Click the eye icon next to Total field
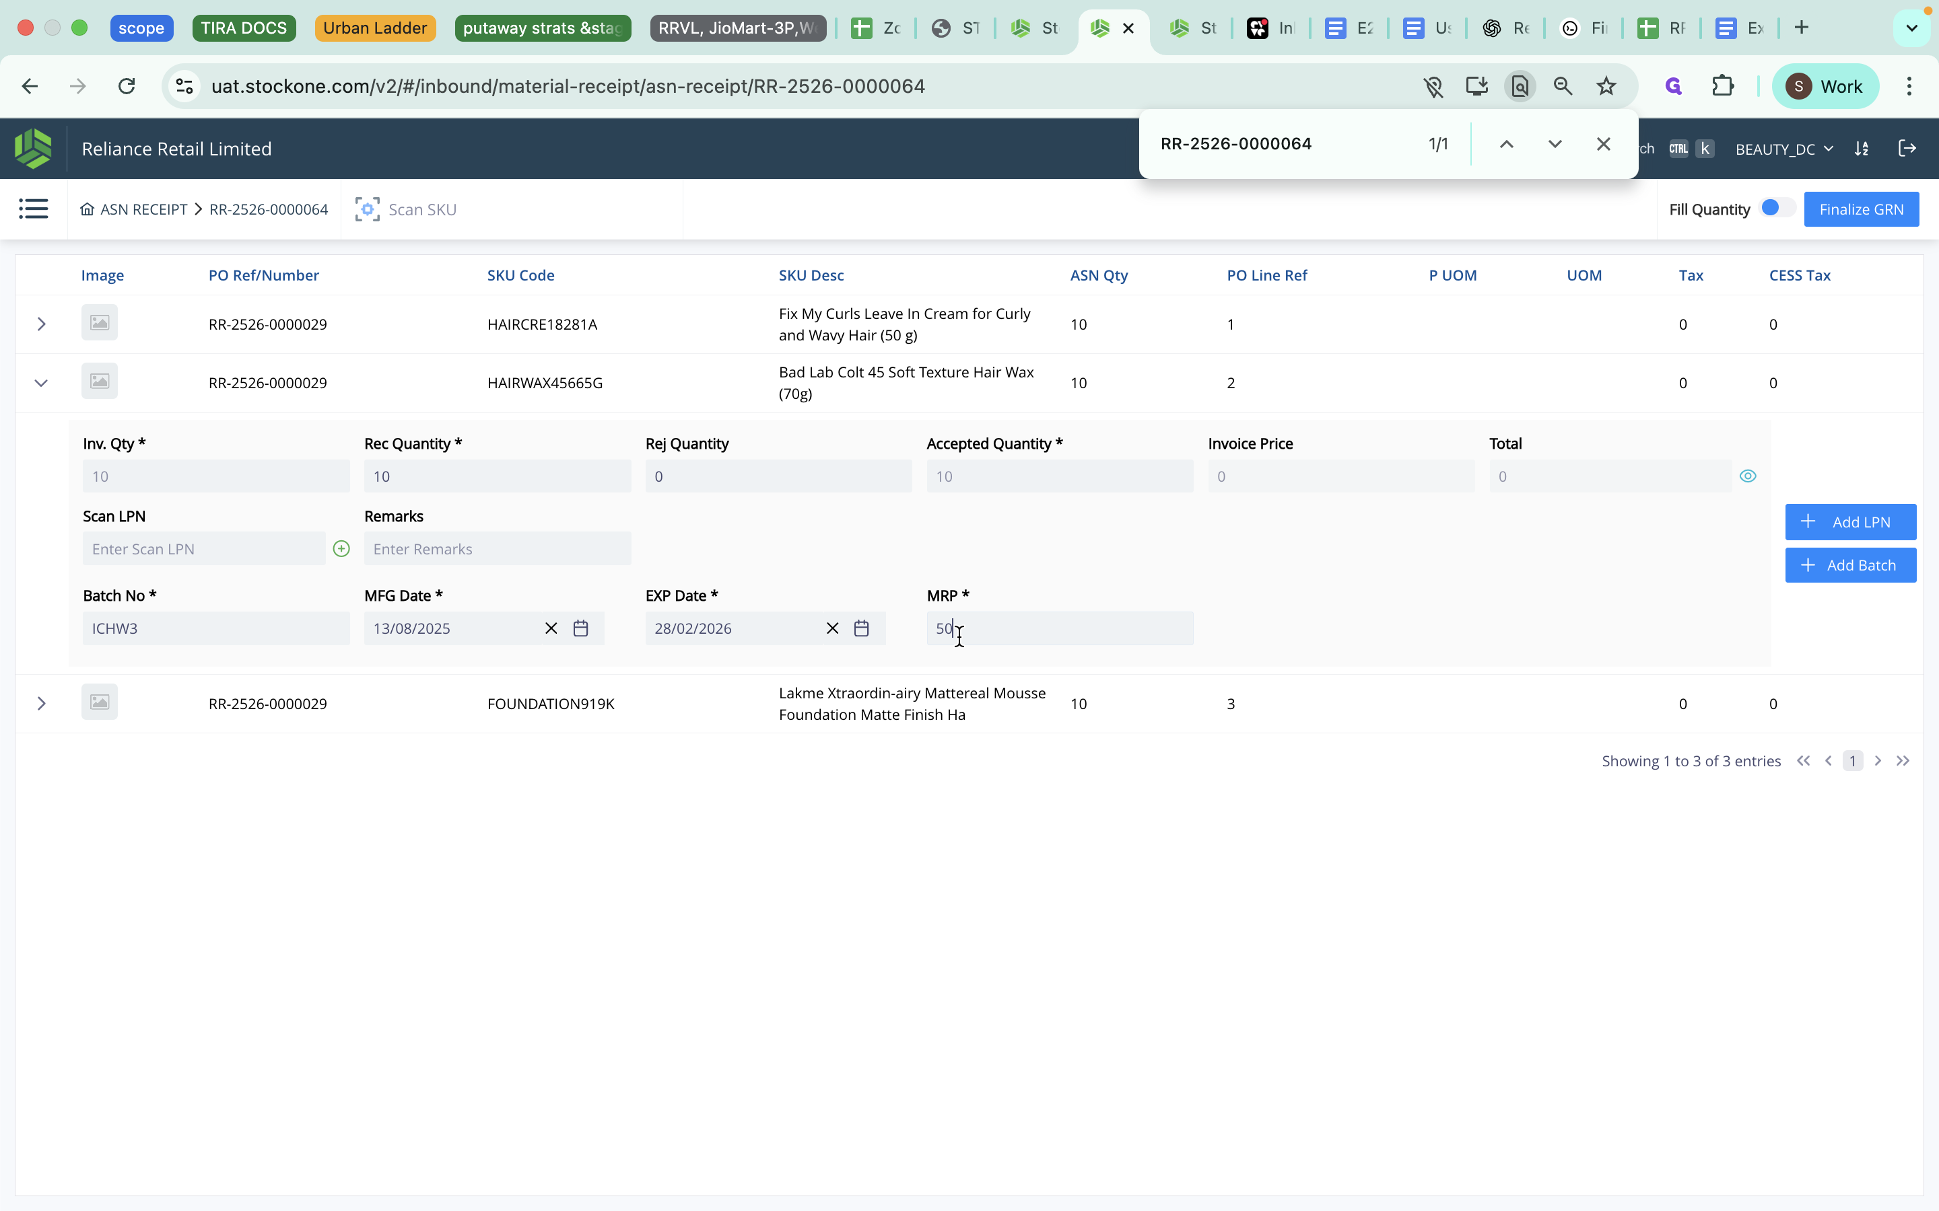Viewport: 1939px width, 1211px height. [x=1748, y=475]
